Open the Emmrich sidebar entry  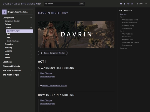coord(9,44)
